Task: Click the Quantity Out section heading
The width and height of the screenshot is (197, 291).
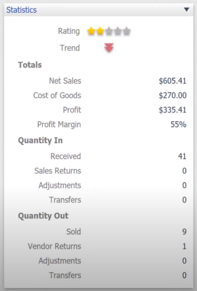Action: point(43,216)
